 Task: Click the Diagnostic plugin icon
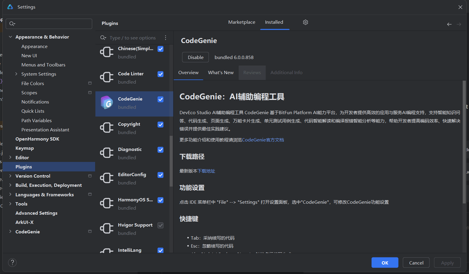coord(107,153)
